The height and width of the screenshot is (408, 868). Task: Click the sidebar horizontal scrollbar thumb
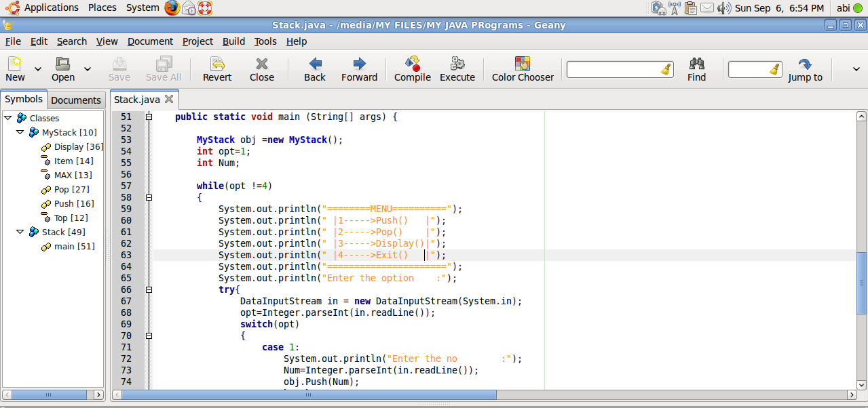[48, 394]
